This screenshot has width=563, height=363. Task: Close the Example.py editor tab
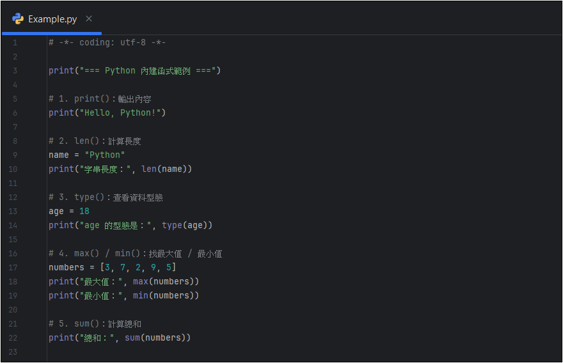coord(89,19)
